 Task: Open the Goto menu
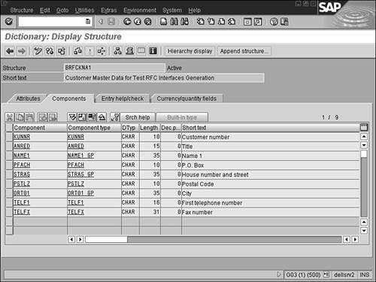pos(62,11)
